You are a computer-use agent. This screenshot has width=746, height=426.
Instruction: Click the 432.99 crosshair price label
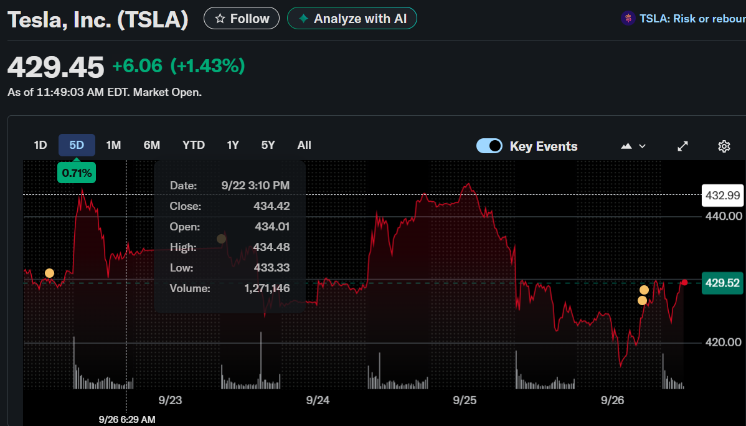pyautogui.click(x=722, y=195)
